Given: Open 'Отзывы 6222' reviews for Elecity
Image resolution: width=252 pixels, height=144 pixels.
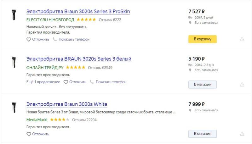Looking at the screenshot, I should [x=110, y=20].
